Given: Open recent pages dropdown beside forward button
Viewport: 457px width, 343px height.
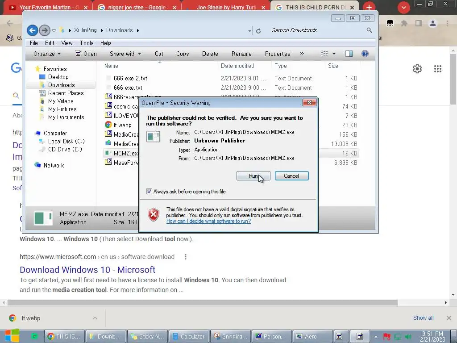Looking at the screenshot, I should point(54,30).
